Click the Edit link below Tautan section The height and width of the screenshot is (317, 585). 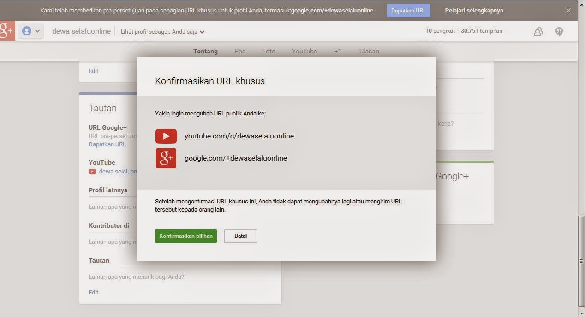pyautogui.click(x=94, y=292)
